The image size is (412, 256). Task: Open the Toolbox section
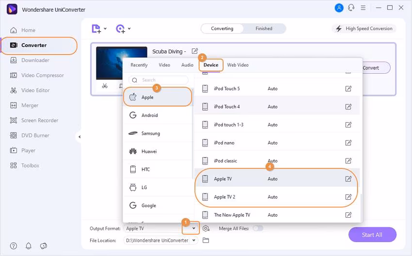24,165
